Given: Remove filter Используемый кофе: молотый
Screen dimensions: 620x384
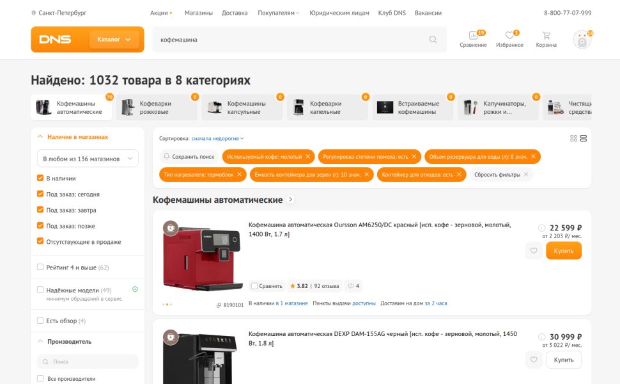Looking at the screenshot, I should [307, 156].
